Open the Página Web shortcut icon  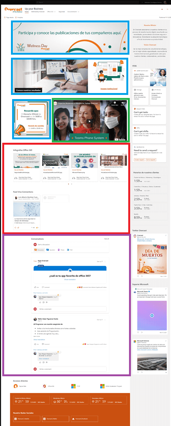[16, 386]
